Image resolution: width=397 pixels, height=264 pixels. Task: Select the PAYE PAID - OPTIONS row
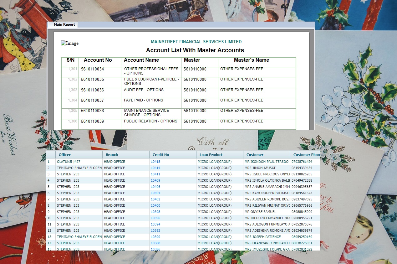pos(144,100)
